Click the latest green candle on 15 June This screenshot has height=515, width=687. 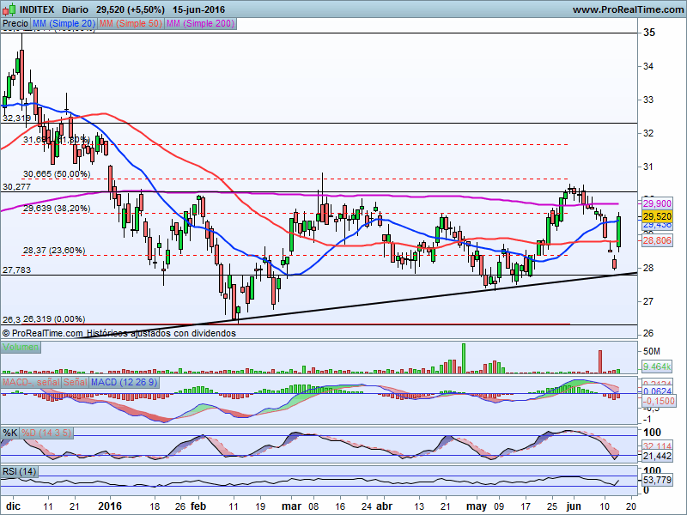click(618, 233)
